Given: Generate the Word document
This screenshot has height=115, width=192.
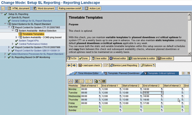Looking at the screenshot, I should pos(44,8).
